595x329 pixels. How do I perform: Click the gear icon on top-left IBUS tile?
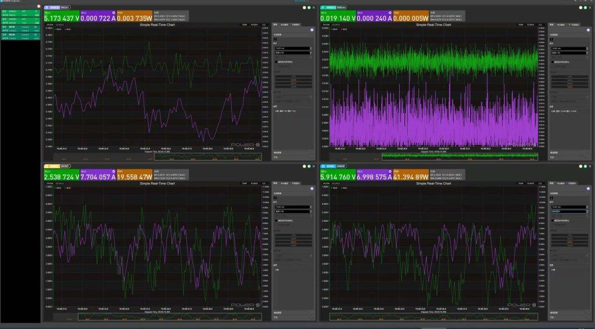coord(113,12)
